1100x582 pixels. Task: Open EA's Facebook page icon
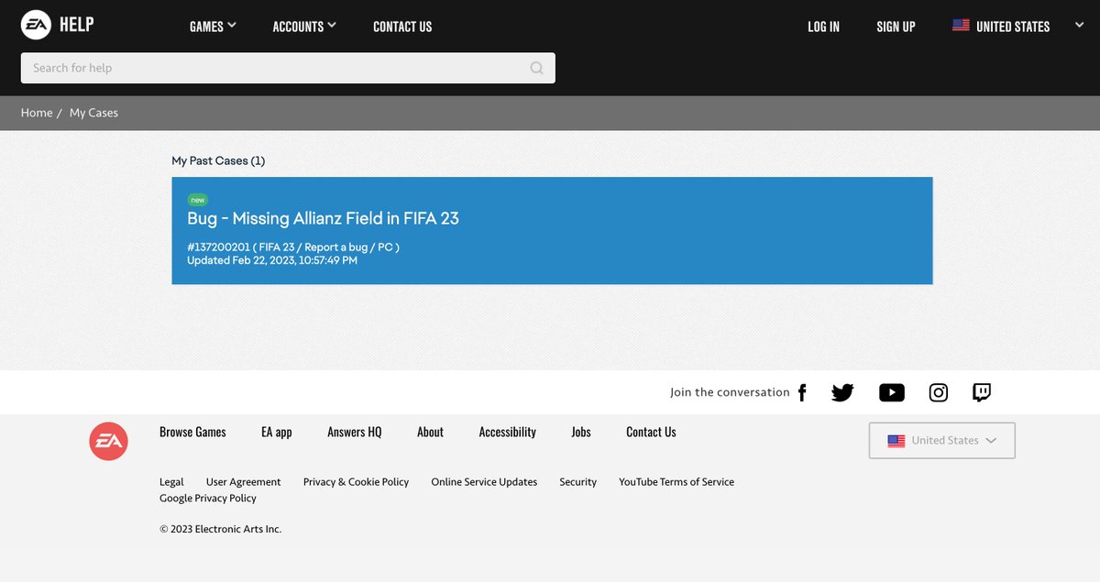[802, 392]
